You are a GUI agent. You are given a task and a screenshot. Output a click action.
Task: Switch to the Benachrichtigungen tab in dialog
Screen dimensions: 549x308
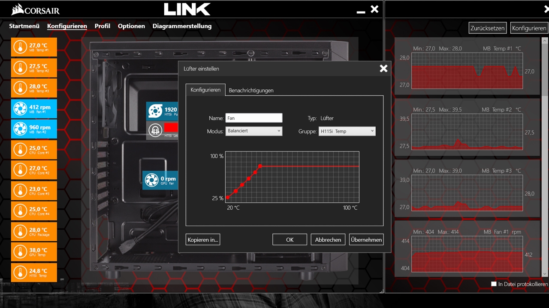(x=251, y=90)
